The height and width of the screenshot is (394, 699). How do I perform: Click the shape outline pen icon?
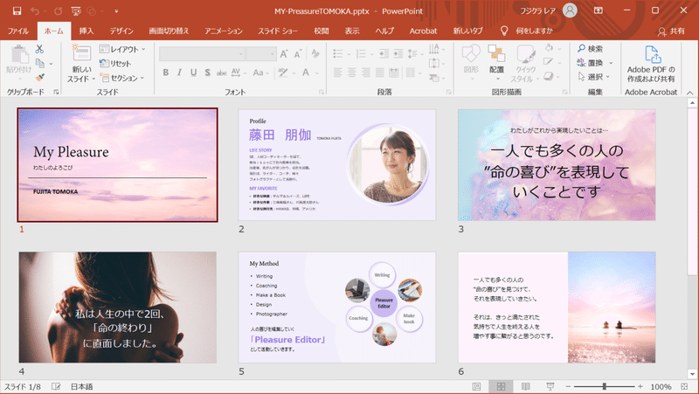pos(549,62)
